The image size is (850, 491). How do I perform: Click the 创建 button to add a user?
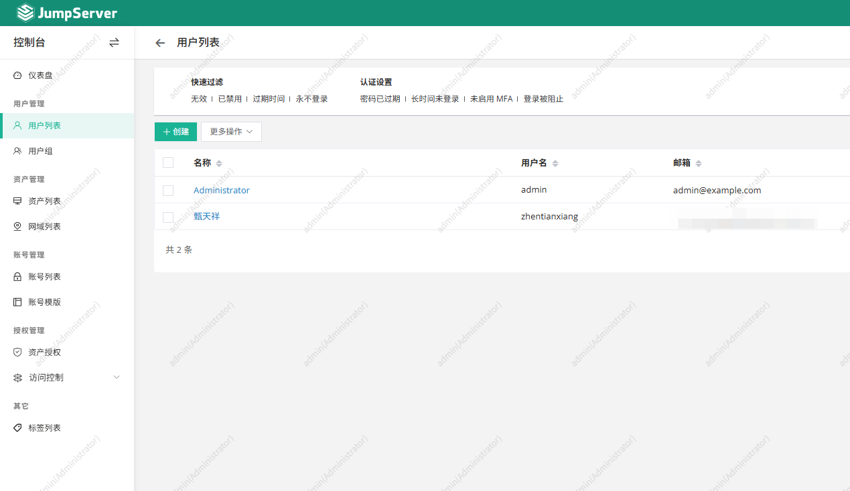(x=175, y=132)
